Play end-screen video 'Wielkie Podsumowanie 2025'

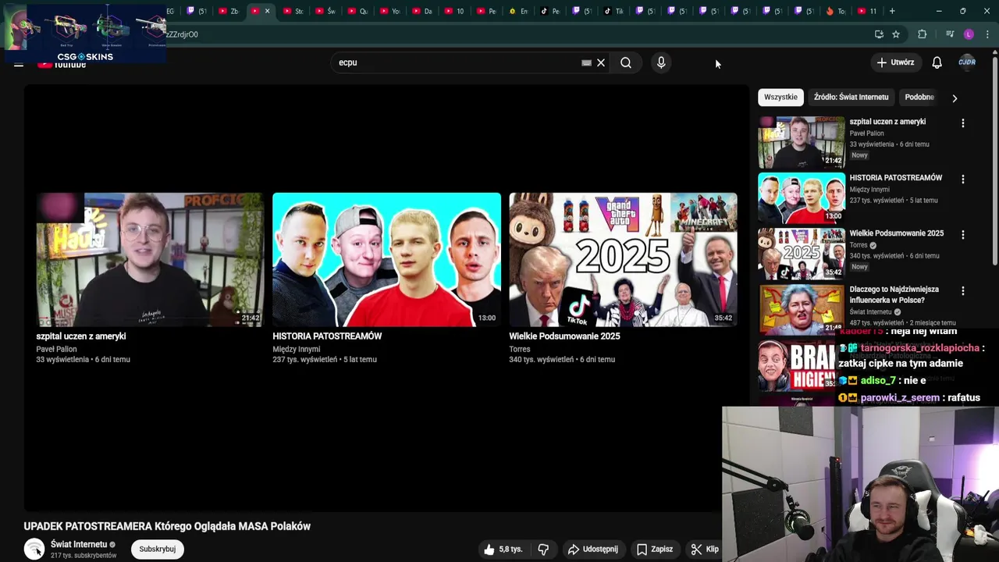623,259
